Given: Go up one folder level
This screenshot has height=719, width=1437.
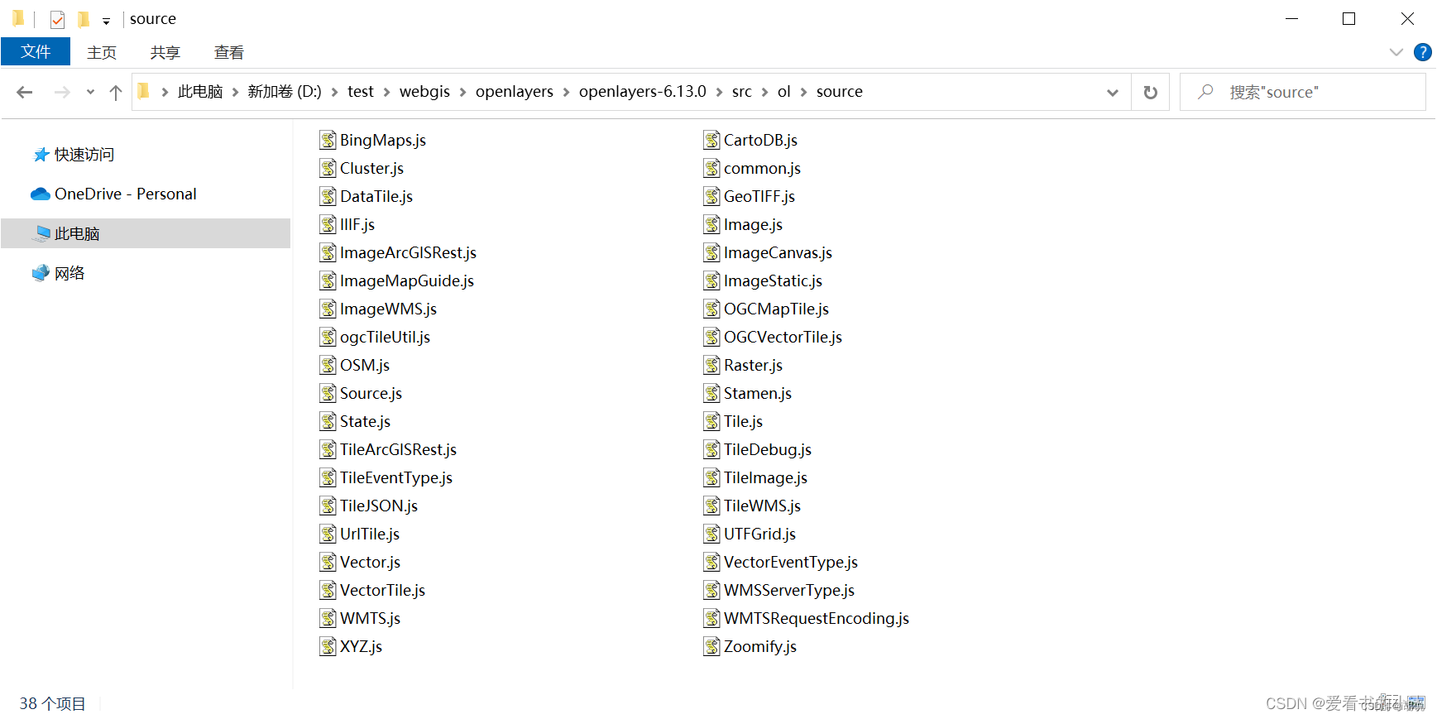Looking at the screenshot, I should click(116, 92).
